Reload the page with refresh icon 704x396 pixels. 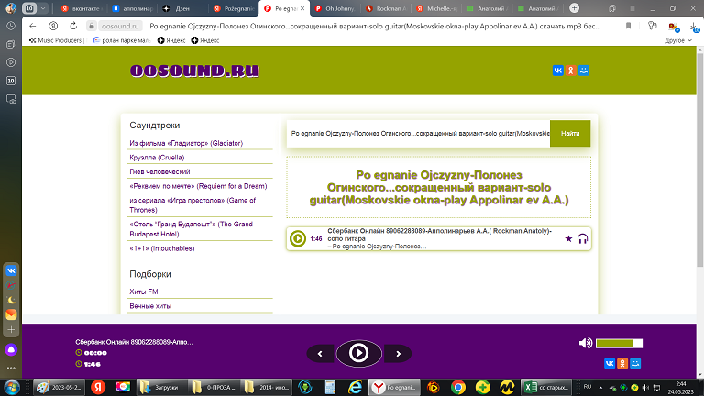[73, 26]
